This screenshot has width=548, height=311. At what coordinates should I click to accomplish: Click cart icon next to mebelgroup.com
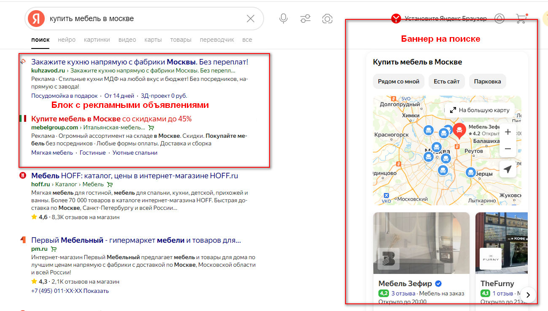tap(151, 127)
